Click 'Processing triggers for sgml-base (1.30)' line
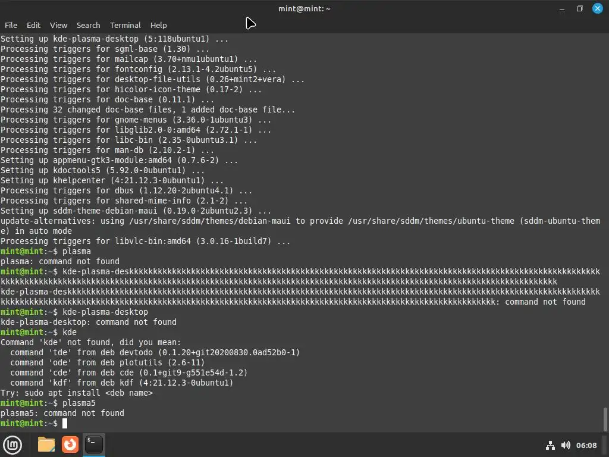609x457 pixels. click(x=105, y=49)
